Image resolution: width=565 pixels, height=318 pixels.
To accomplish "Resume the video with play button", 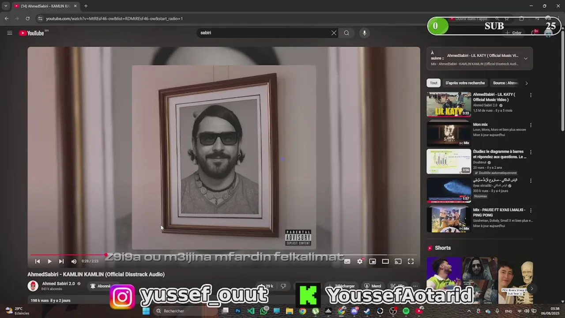I will pyautogui.click(x=49, y=261).
